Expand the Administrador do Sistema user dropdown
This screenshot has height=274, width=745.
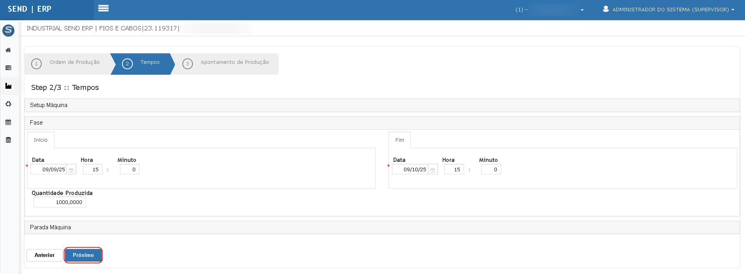click(669, 9)
